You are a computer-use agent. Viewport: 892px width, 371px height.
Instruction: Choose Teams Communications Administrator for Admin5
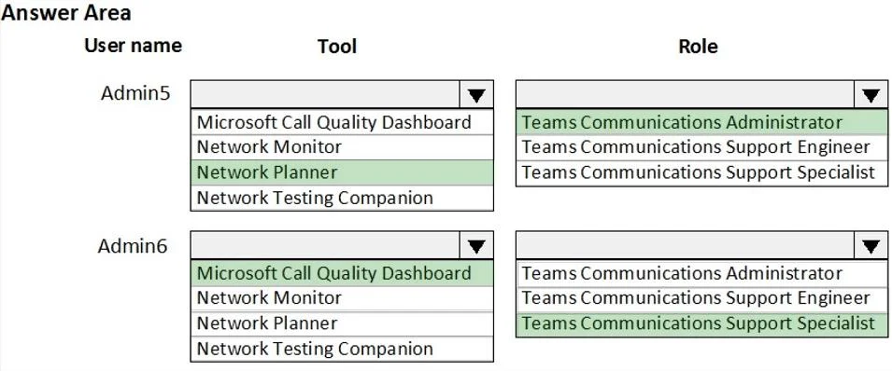(x=701, y=122)
